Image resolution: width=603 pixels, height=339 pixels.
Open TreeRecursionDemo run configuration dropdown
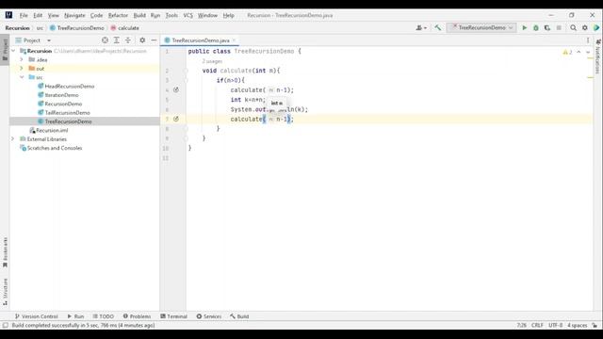(481, 27)
